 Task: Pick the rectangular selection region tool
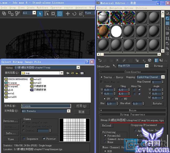[53, 14]
